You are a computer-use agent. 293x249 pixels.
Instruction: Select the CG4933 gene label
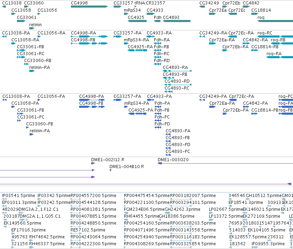[155, 10]
